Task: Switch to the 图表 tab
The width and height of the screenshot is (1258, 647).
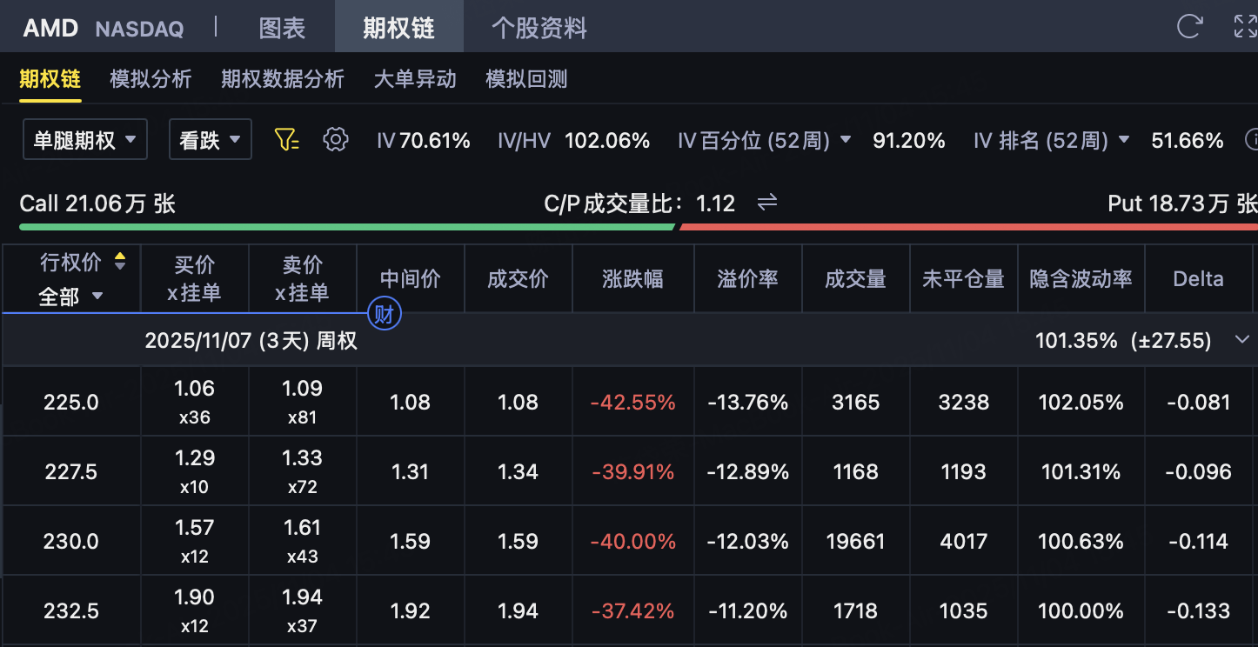Action: (x=282, y=28)
